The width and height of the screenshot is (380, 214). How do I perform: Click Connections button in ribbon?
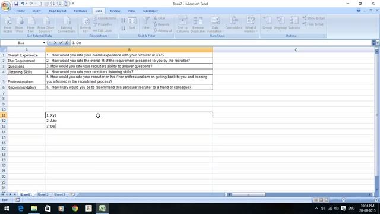pos(104,18)
